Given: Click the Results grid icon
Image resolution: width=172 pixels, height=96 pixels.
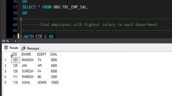Looking at the screenshot, I should (6, 47).
